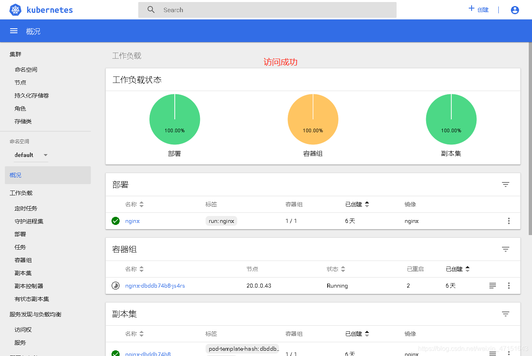The image size is (532, 356).
Task: Click green 副本集 pie chart
Action: [451, 119]
